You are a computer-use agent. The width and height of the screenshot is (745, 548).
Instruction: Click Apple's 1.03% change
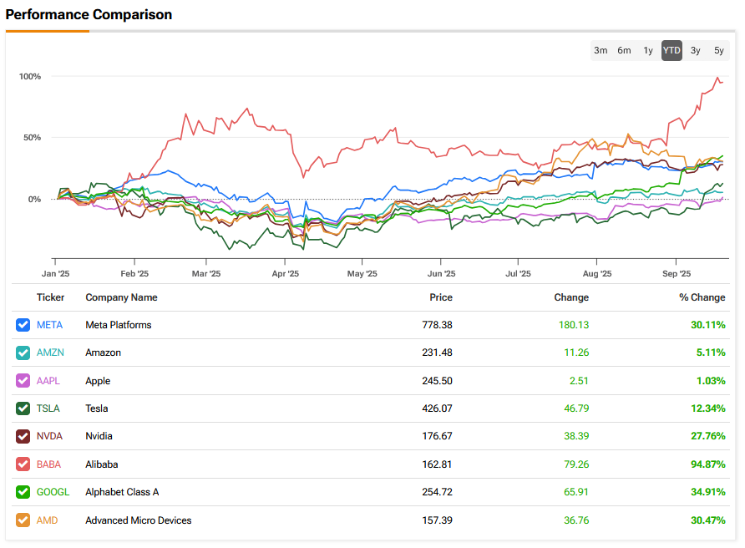(x=711, y=381)
